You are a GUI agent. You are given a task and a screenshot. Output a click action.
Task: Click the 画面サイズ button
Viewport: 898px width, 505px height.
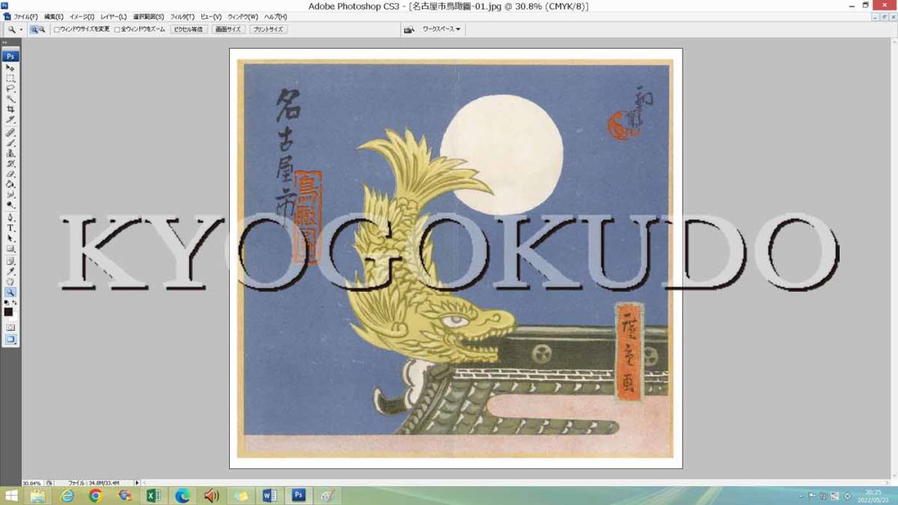click(227, 29)
